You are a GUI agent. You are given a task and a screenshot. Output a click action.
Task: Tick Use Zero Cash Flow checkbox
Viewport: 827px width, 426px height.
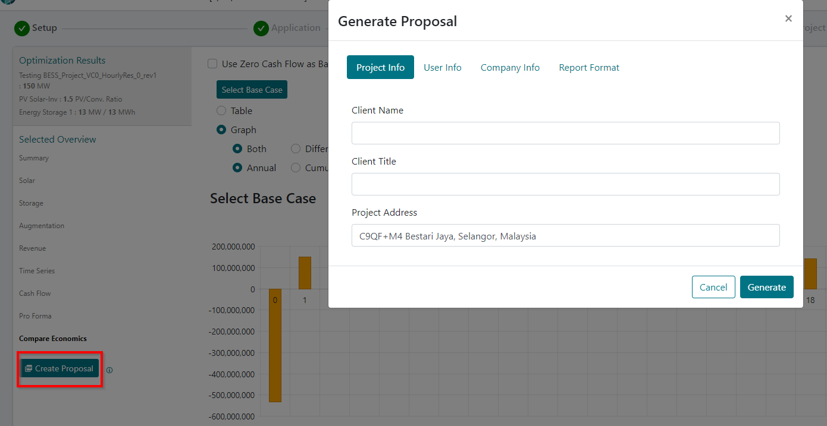212,64
